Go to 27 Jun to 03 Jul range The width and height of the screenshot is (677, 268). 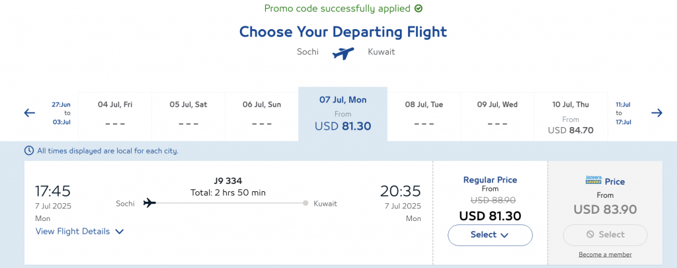tap(61, 113)
